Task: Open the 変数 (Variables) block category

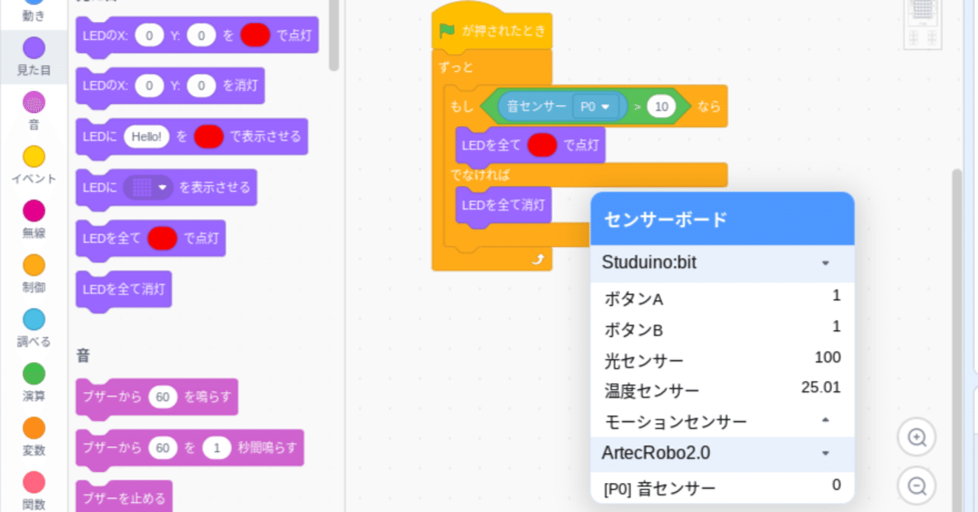Action: (x=33, y=429)
